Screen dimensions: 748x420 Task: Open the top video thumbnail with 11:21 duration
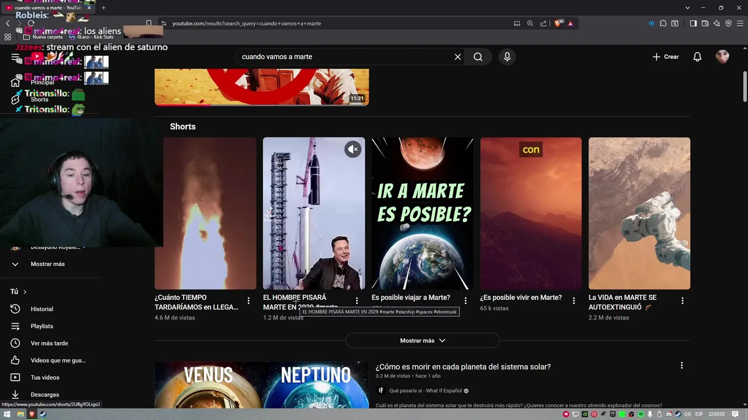point(261,87)
